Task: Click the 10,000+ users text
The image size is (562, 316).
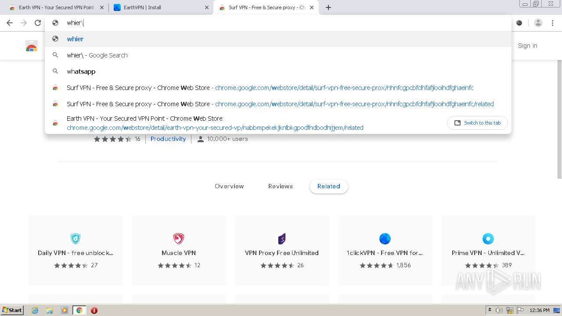Action: (227, 139)
